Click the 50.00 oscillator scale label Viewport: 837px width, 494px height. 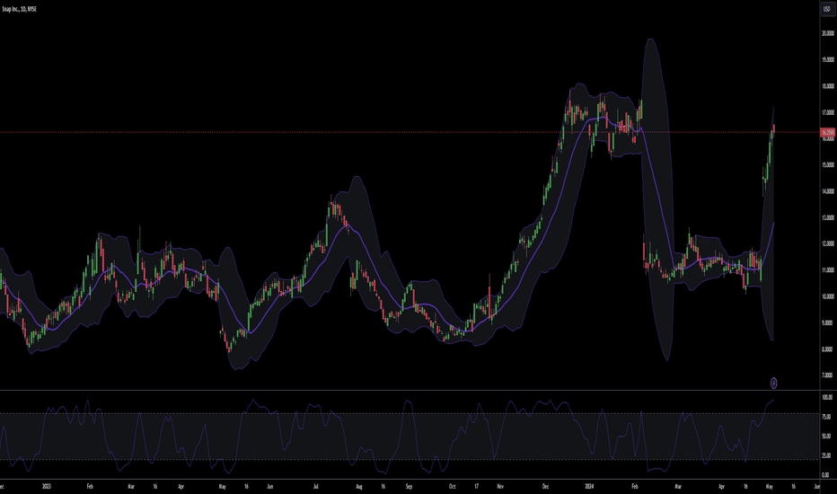pos(826,437)
